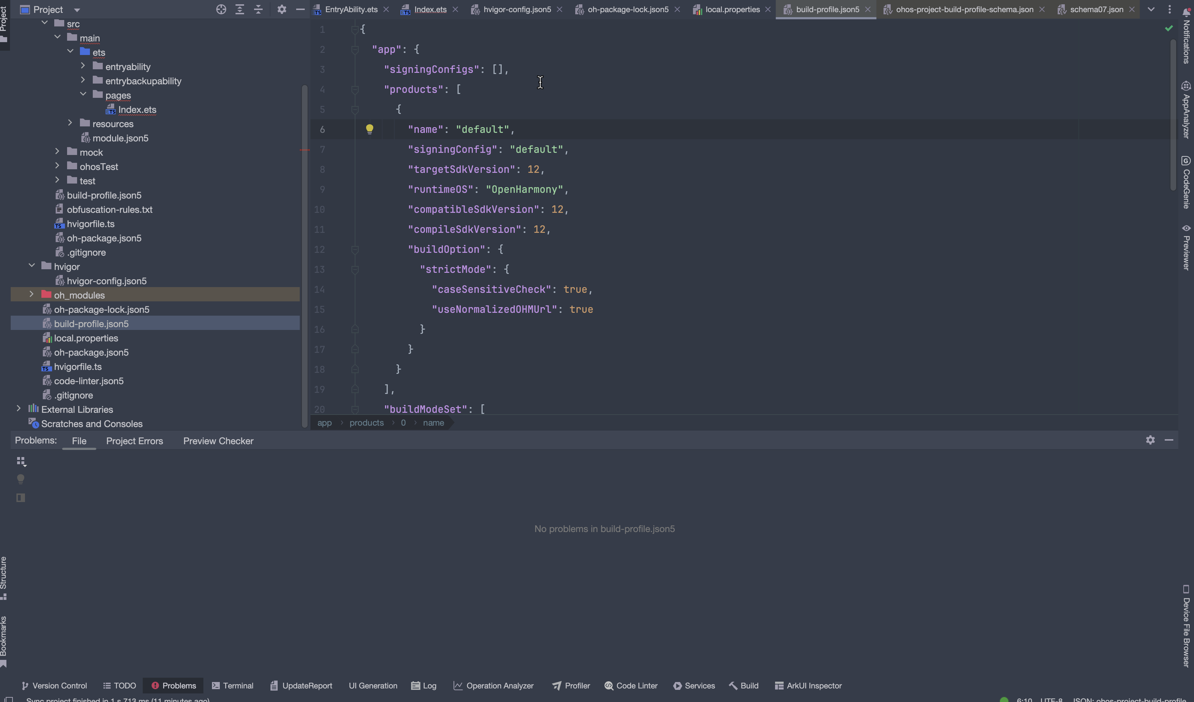Expand the resources folder
Screen dimensions: 1194x702
click(x=70, y=123)
